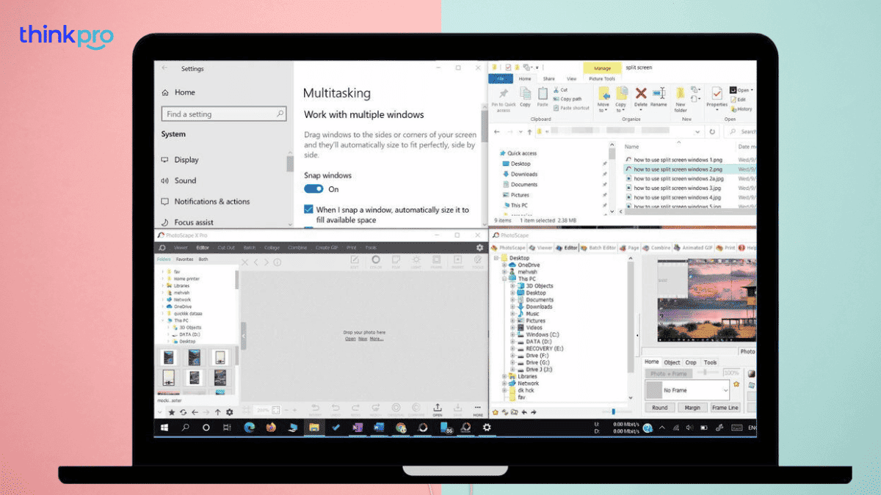Click the Rename icon in File Explorer ribbon

[659, 93]
